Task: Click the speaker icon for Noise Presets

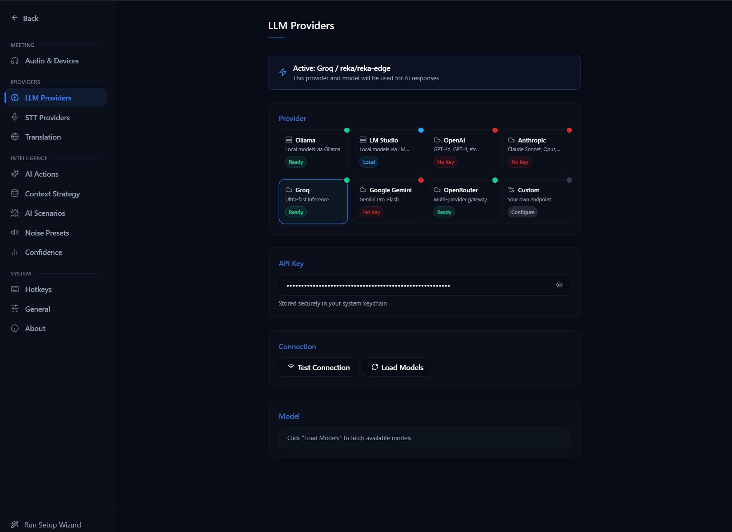Action: pyautogui.click(x=15, y=233)
